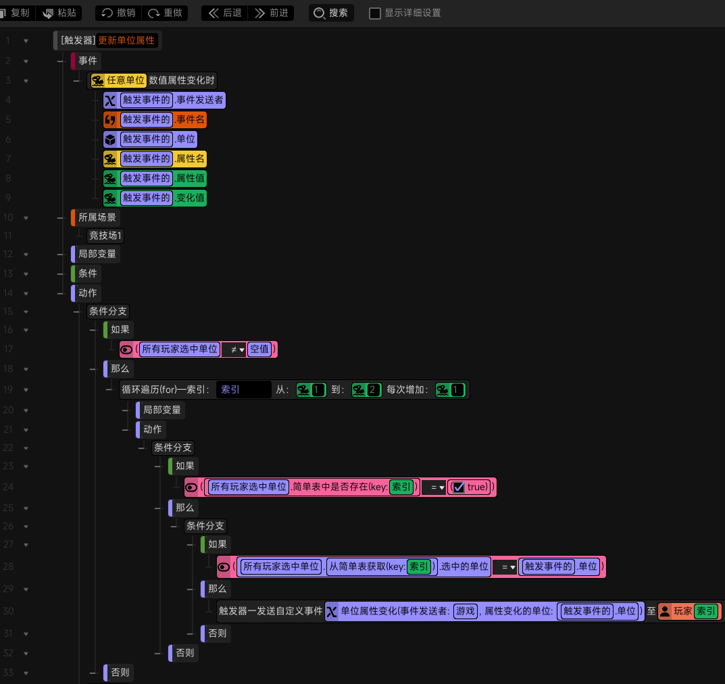Image resolution: width=725 pixels, height=684 pixels.
Task: Click the 重做 redo button
Action: pos(165,13)
